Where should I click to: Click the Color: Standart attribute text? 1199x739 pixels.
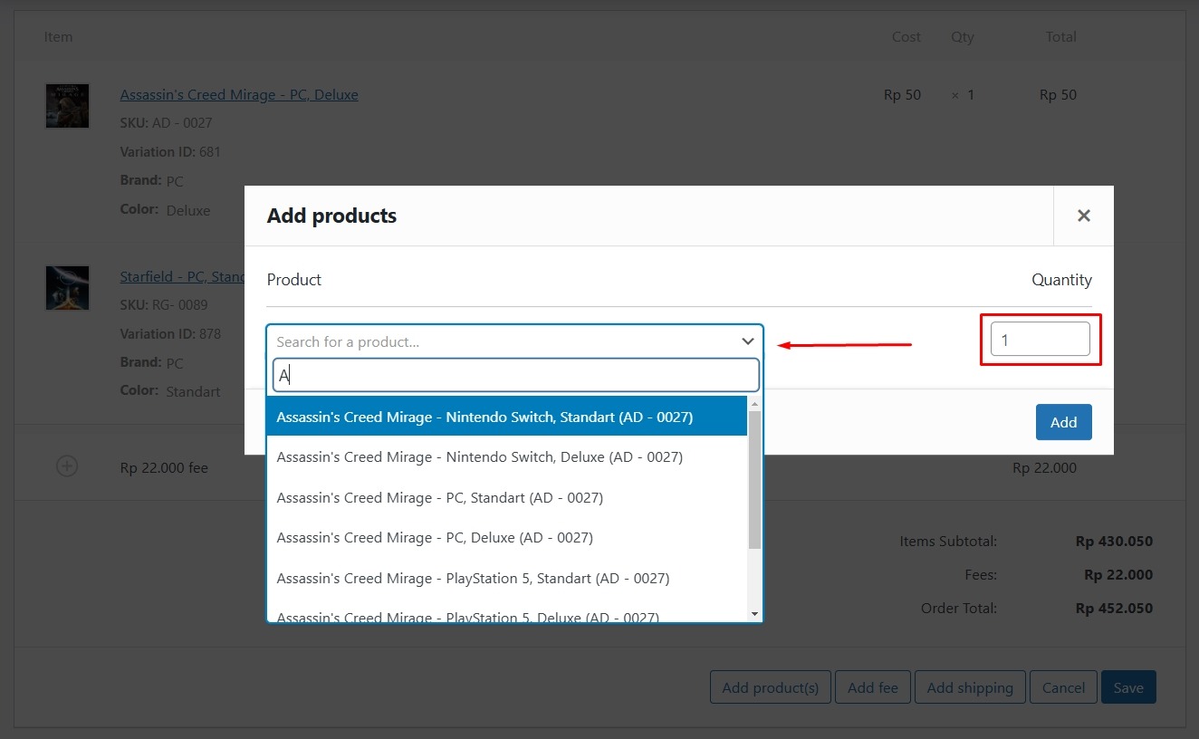tap(170, 391)
